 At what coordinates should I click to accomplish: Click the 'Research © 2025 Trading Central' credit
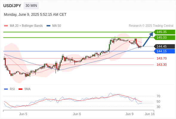click(151, 26)
